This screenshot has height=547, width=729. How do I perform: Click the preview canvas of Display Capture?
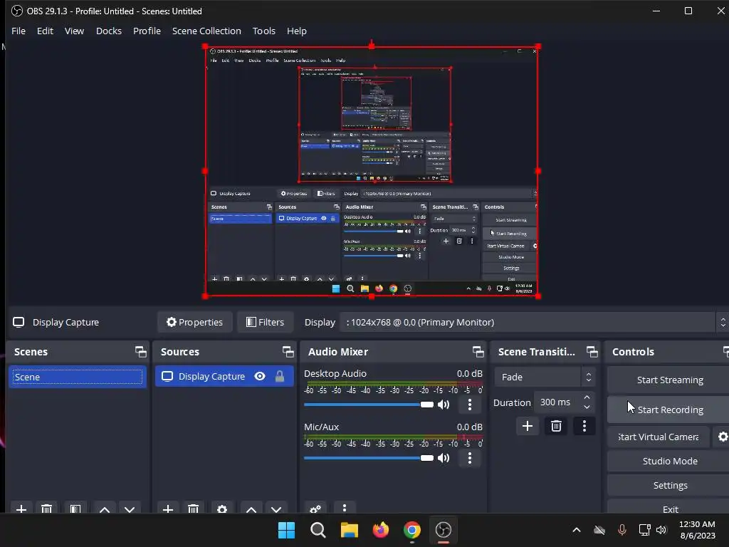[372, 171]
